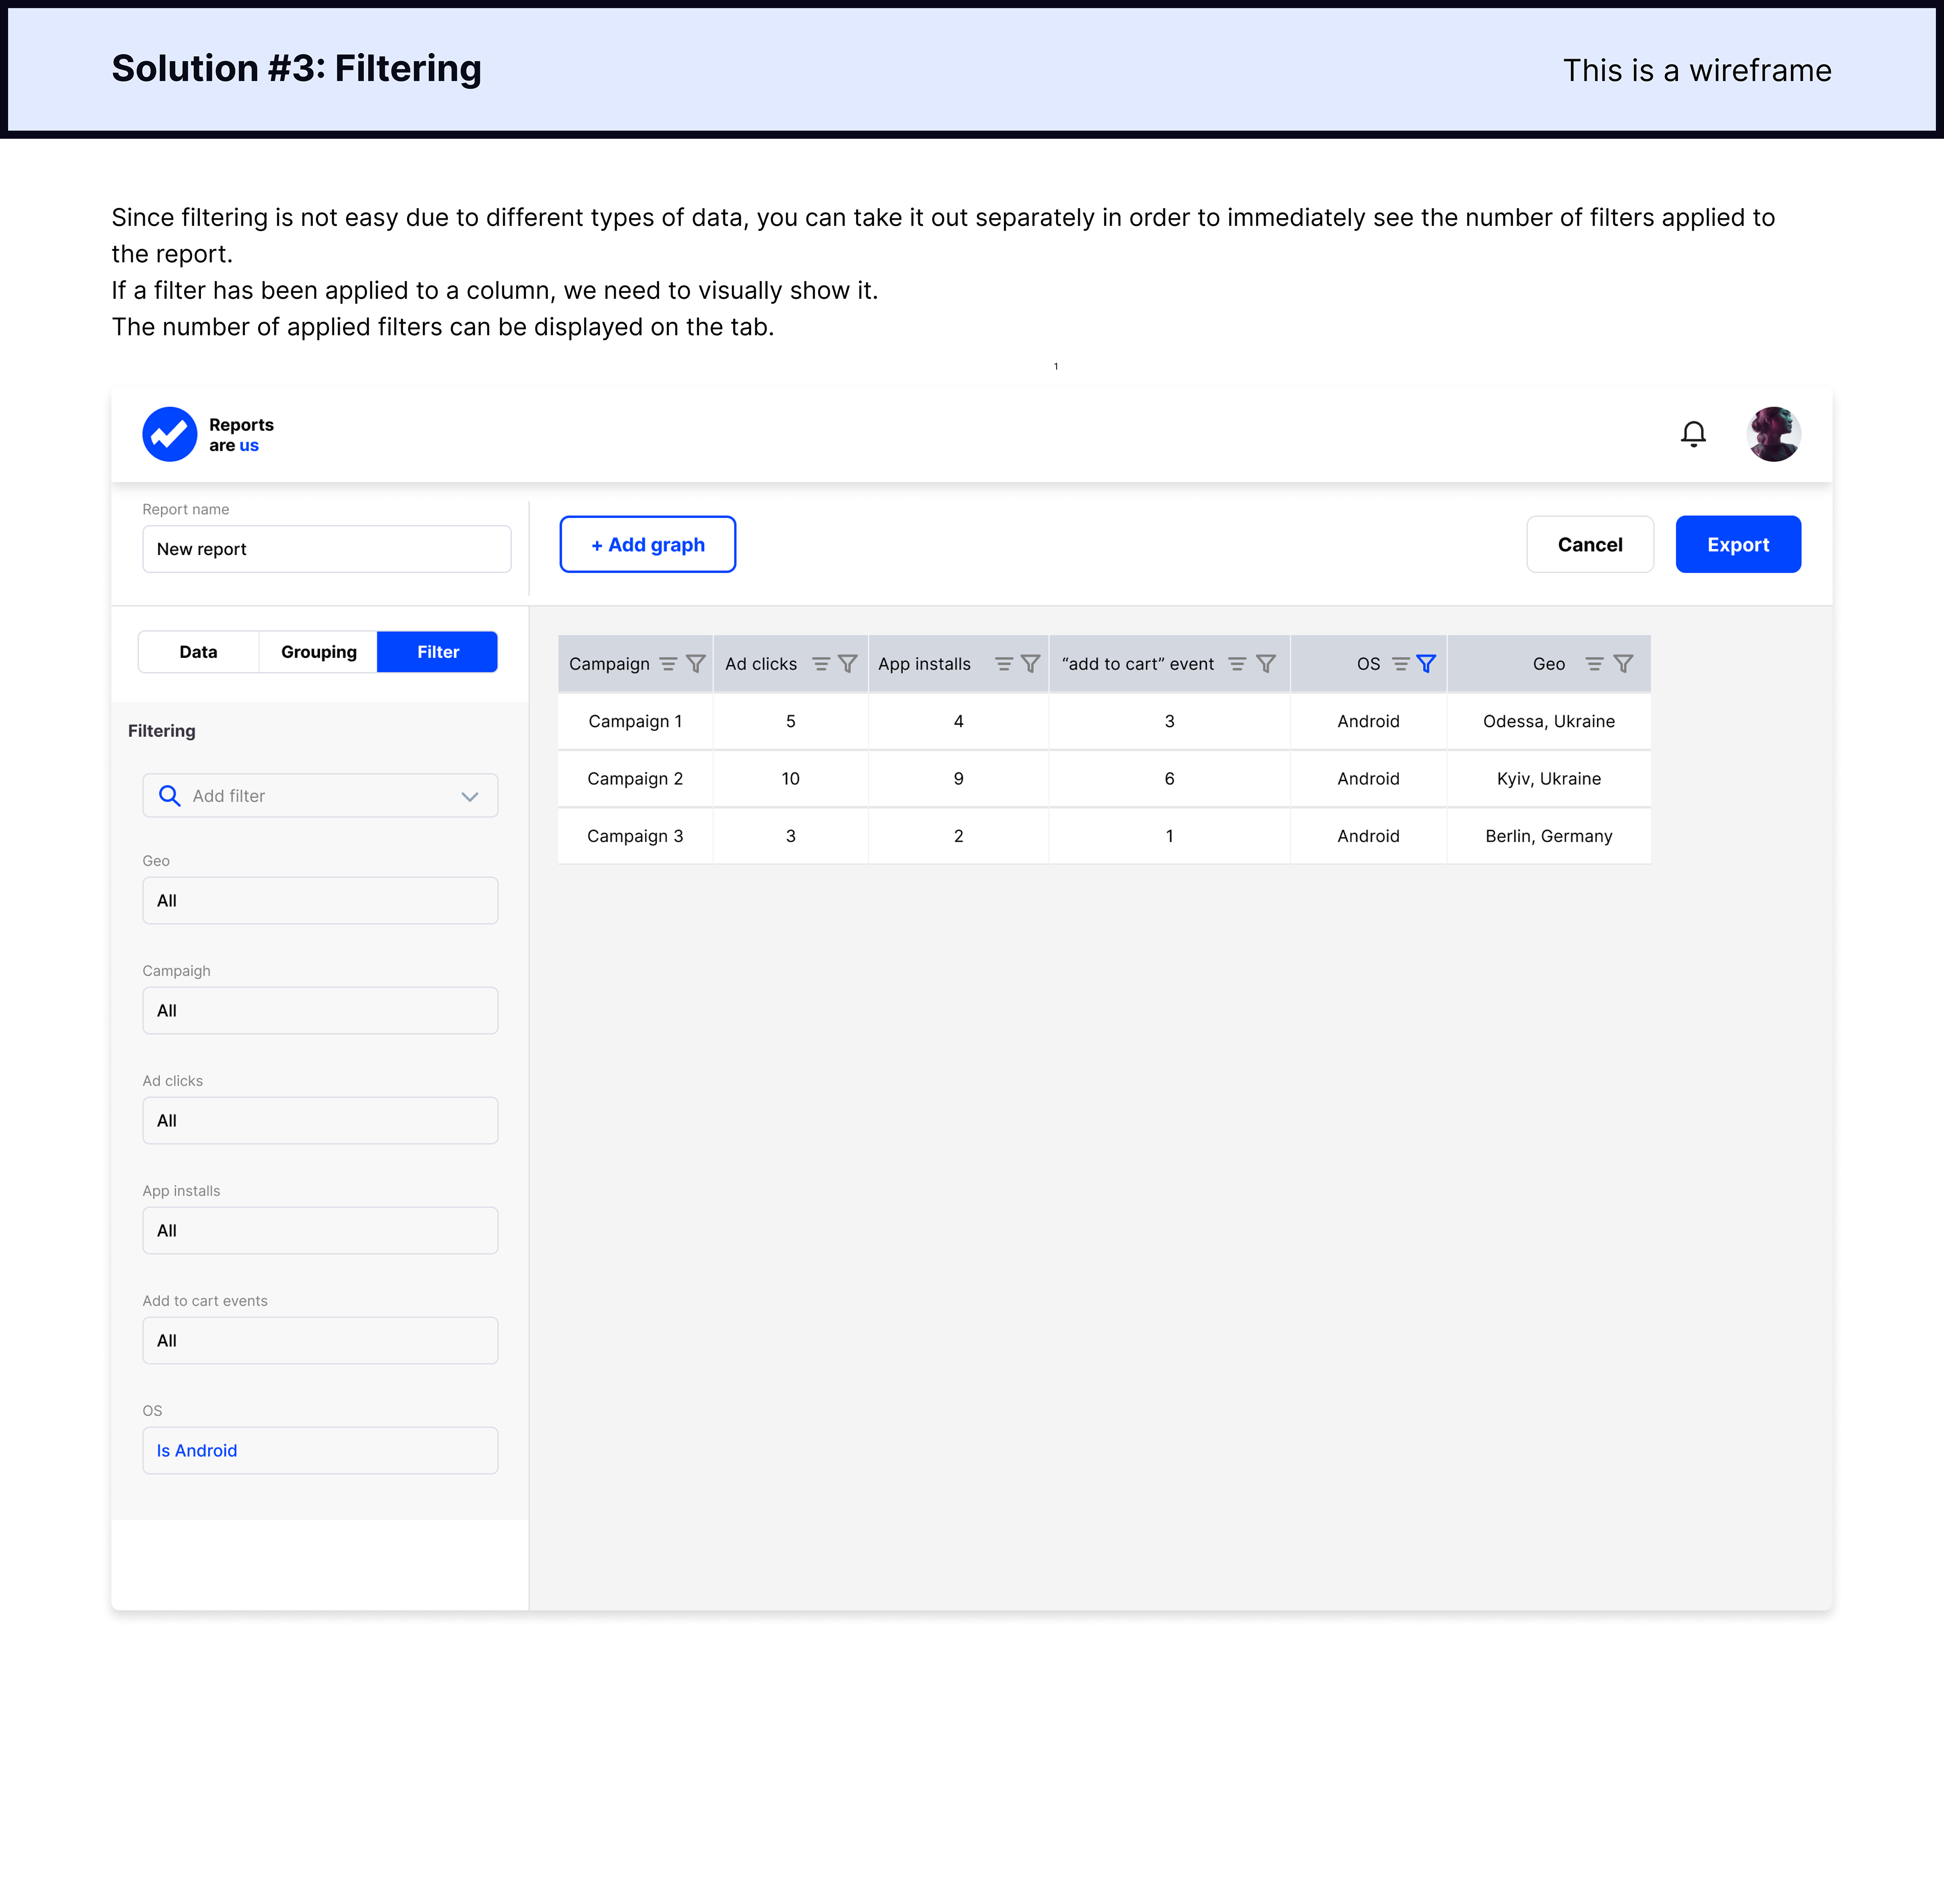Open the Ad clicks filter field
This screenshot has width=1944, height=1904.
[320, 1121]
